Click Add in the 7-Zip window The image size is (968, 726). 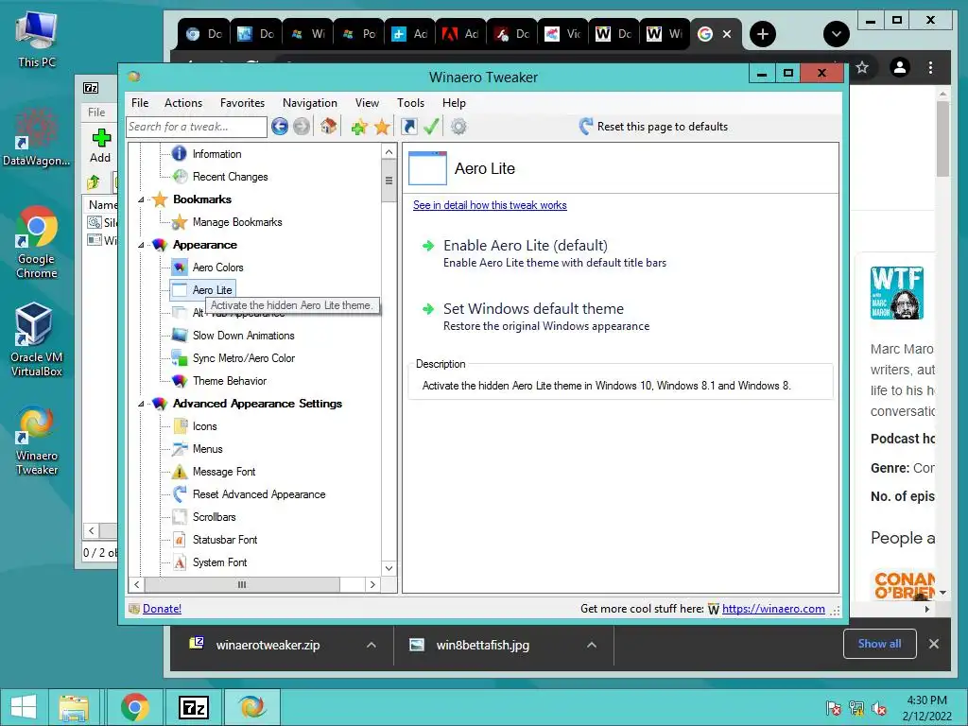pyautogui.click(x=100, y=146)
